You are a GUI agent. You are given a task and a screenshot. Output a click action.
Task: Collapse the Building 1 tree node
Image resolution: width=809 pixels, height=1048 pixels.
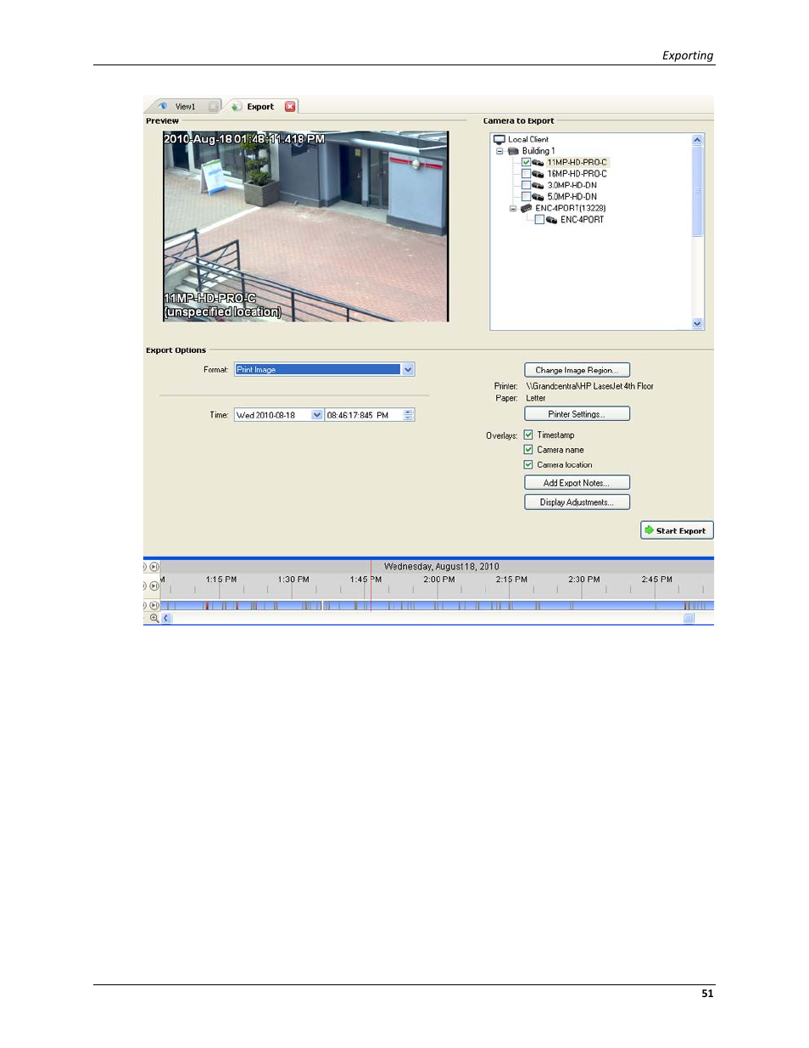pyautogui.click(x=499, y=151)
